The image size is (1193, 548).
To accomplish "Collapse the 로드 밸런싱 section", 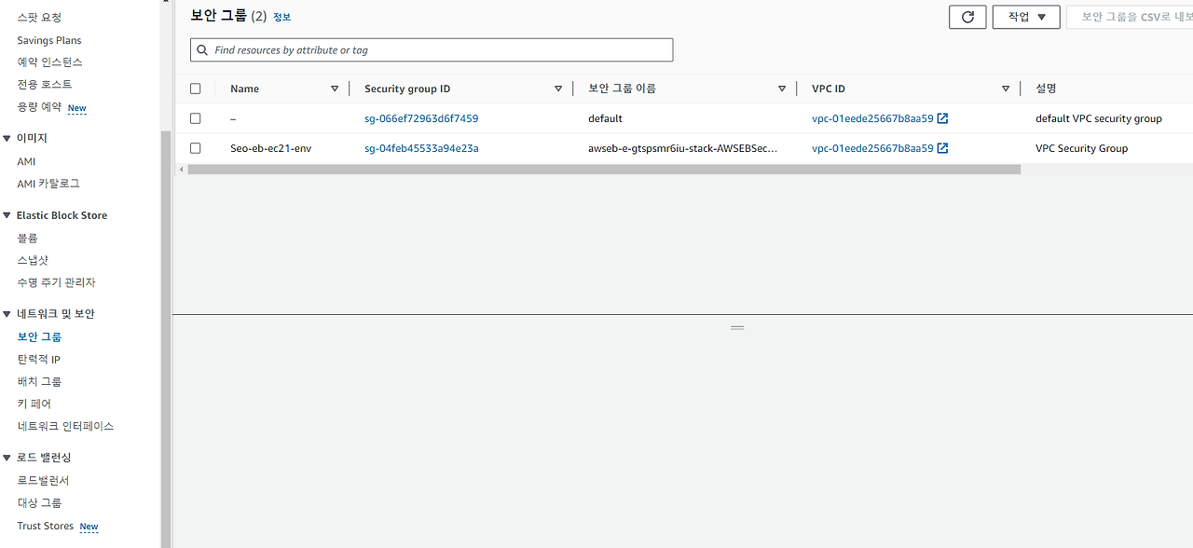I will [8, 457].
